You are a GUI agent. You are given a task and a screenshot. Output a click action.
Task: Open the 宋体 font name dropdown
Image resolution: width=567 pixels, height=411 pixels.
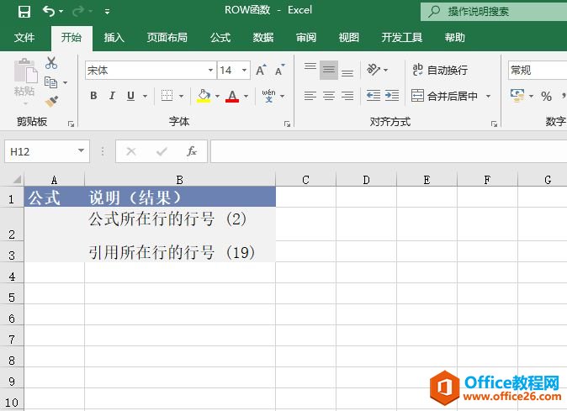point(210,70)
